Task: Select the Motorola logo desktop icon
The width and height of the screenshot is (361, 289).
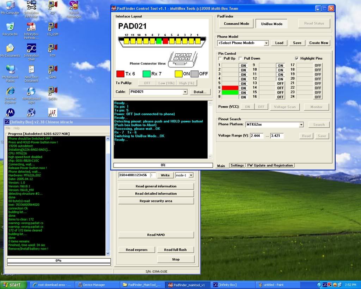Action: point(10,113)
